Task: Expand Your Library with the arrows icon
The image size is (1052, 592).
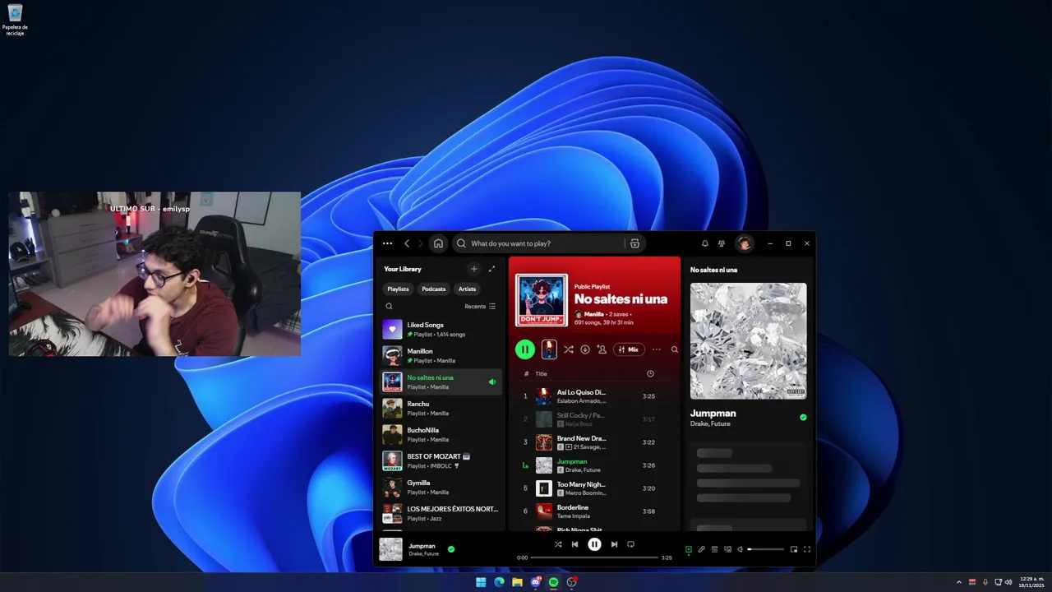Action: pyautogui.click(x=491, y=269)
